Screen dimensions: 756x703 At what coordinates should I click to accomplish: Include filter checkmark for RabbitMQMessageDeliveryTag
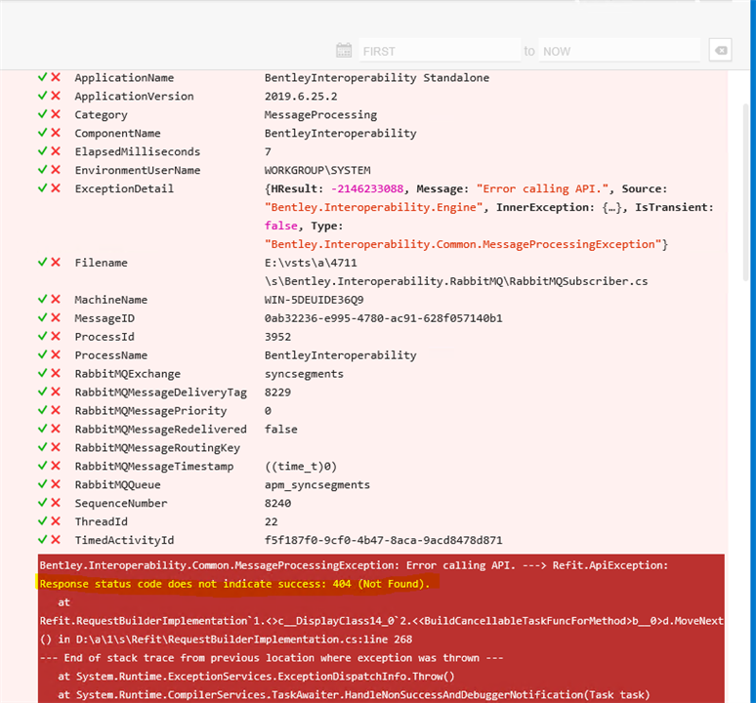(x=42, y=392)
